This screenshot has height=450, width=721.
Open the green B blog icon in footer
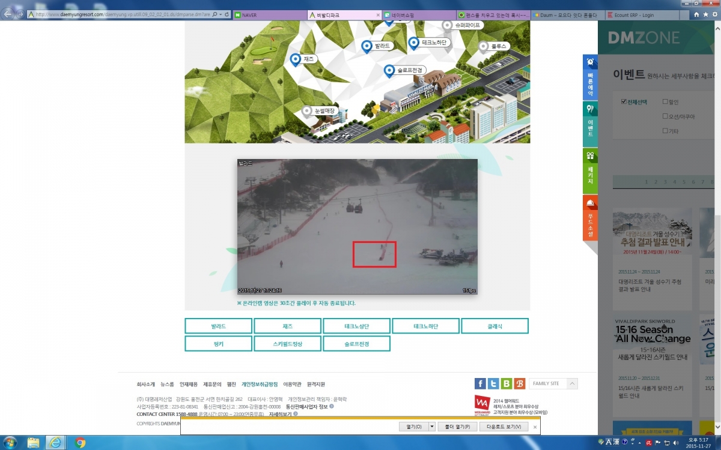pos(507,384)
